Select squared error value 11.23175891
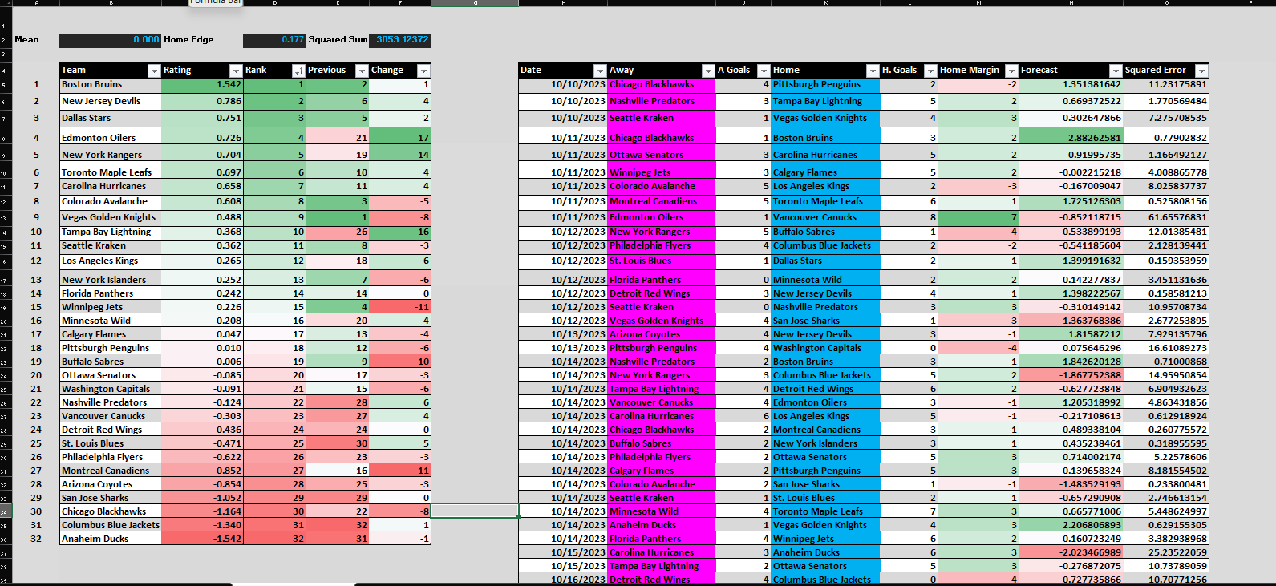Image resolution: width=1276 pixels, height=586 pixels. 1166,84
